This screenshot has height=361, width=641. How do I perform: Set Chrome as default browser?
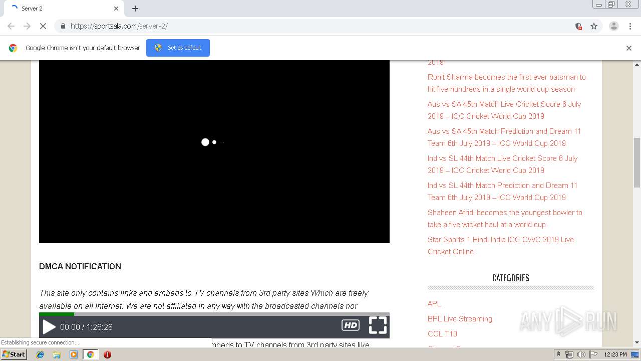point(178,48)
